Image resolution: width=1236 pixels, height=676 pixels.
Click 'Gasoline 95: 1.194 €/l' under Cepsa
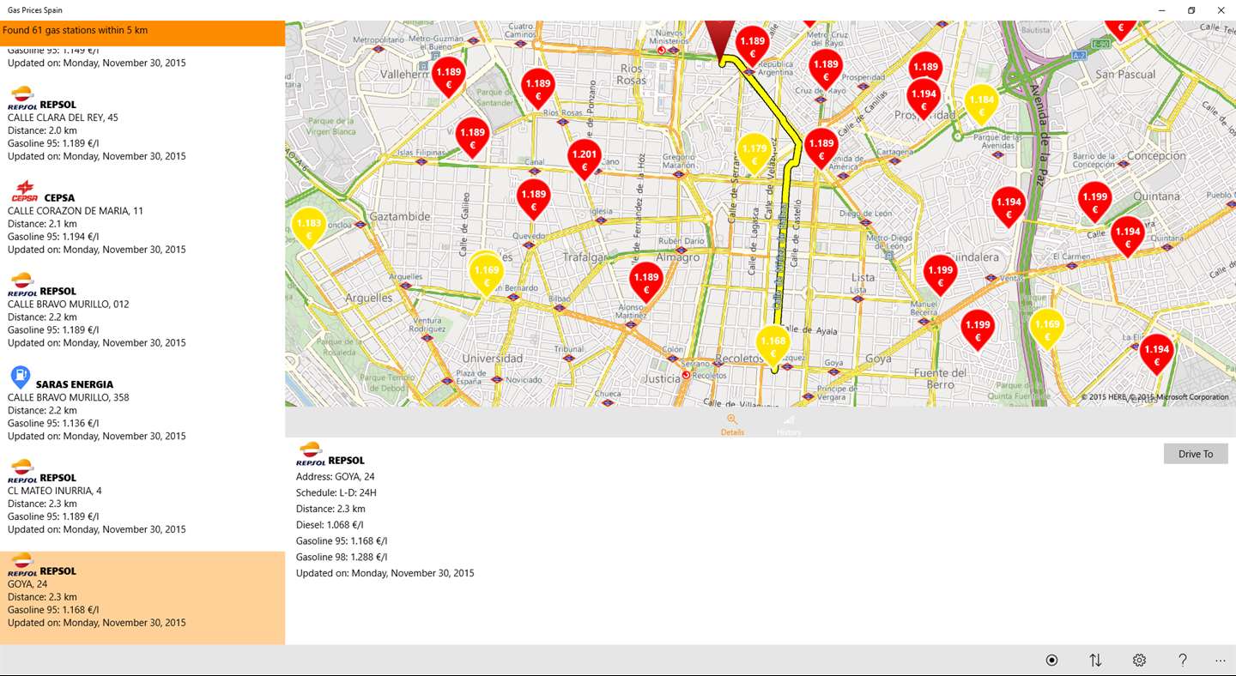tap(53, 237)
